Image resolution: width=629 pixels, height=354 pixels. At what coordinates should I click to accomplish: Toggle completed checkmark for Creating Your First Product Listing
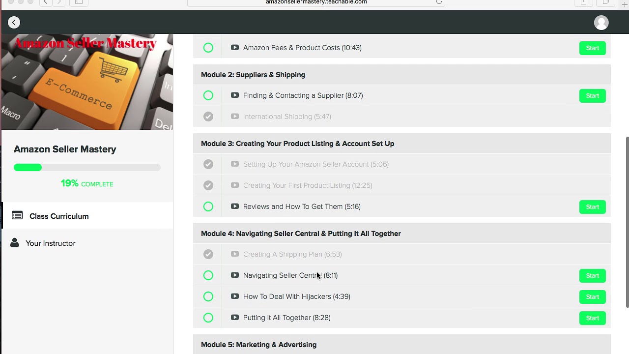coord(208,185)
